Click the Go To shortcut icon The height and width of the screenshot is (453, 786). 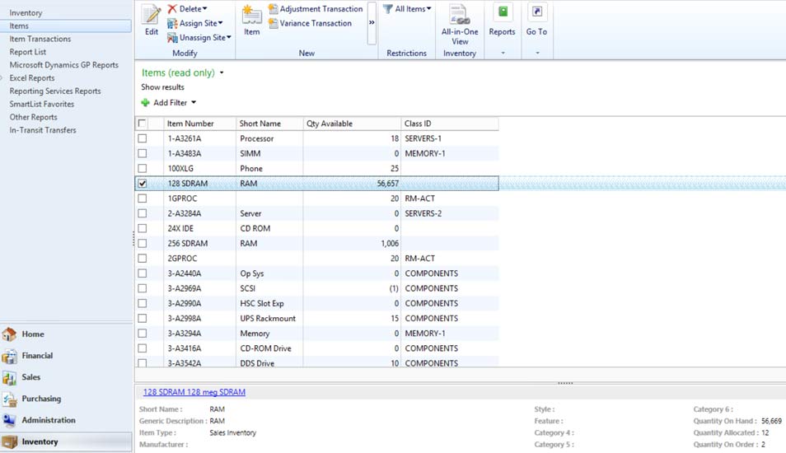(537, 12)
